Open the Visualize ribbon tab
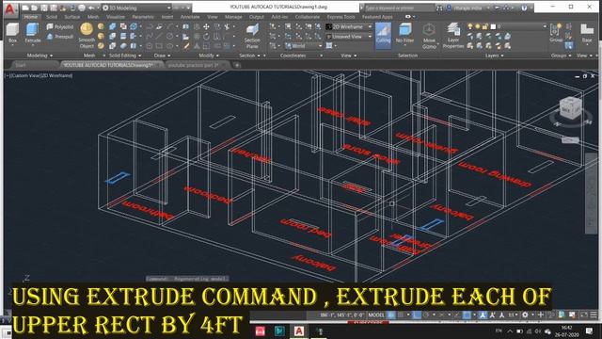The height and width of the screenshot is (339, 602). pyautogui.click(x=115, y=17)
